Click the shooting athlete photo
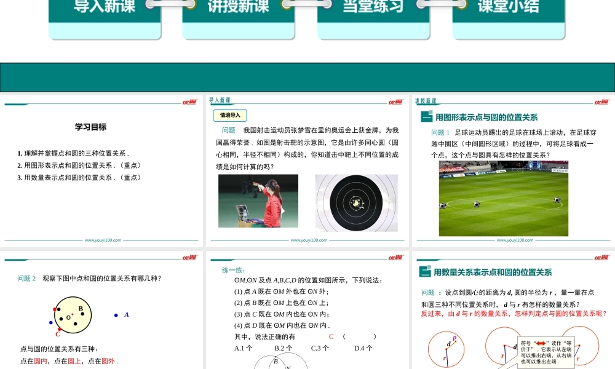The image size is (615, 369). pos(258,200)
